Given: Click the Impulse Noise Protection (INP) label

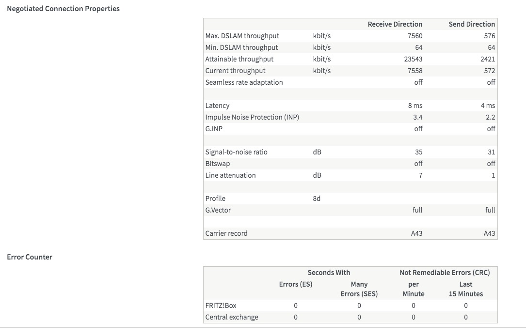Looking at the screenshot, I should (252, 117).
